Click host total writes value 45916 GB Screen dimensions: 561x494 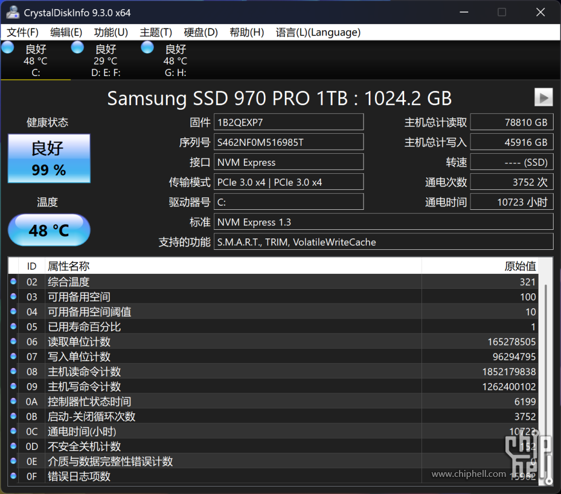512,142
